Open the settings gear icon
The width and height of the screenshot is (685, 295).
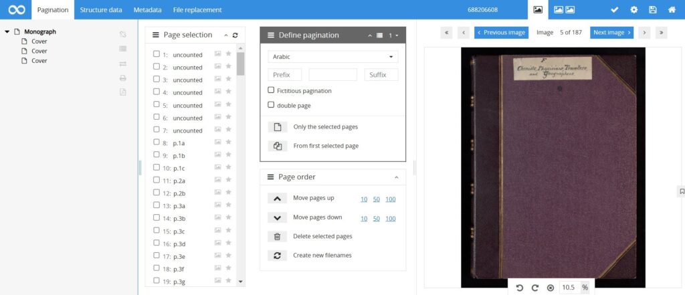click(x=634, y=9)
